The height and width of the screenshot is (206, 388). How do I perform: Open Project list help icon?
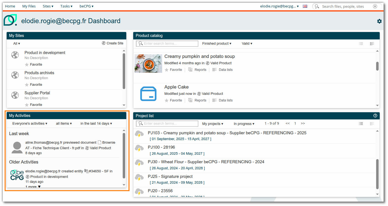pos(375,116)
